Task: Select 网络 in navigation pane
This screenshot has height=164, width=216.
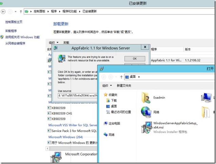Action: pos(109,135)
